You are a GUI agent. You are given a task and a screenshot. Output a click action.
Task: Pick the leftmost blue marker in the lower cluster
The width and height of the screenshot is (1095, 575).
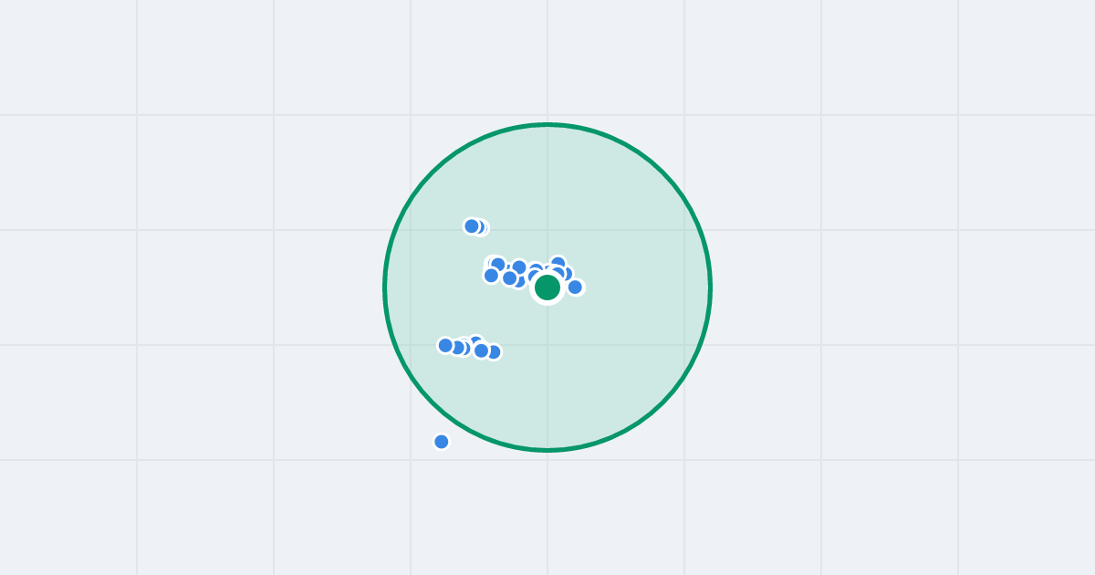click(x=445, y=346)
